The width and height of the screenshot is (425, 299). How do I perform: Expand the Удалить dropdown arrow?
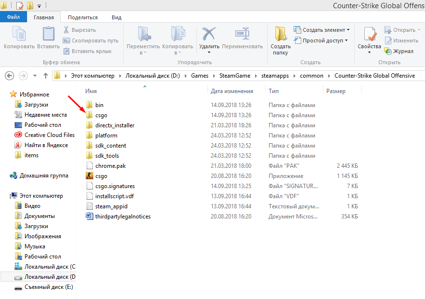(x=209, y=52)
